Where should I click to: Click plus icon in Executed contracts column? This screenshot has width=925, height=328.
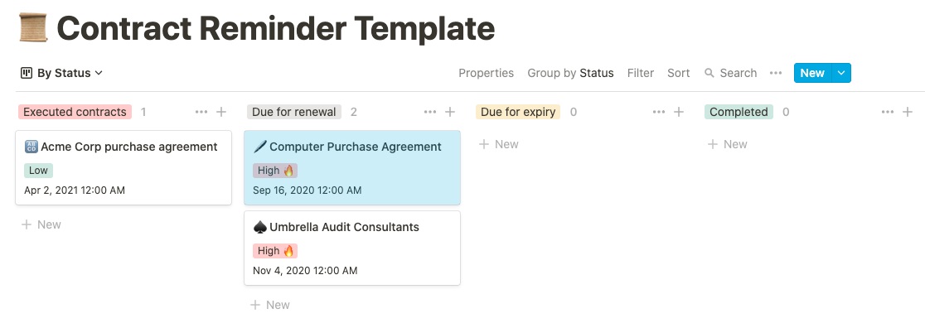(221, 112)
